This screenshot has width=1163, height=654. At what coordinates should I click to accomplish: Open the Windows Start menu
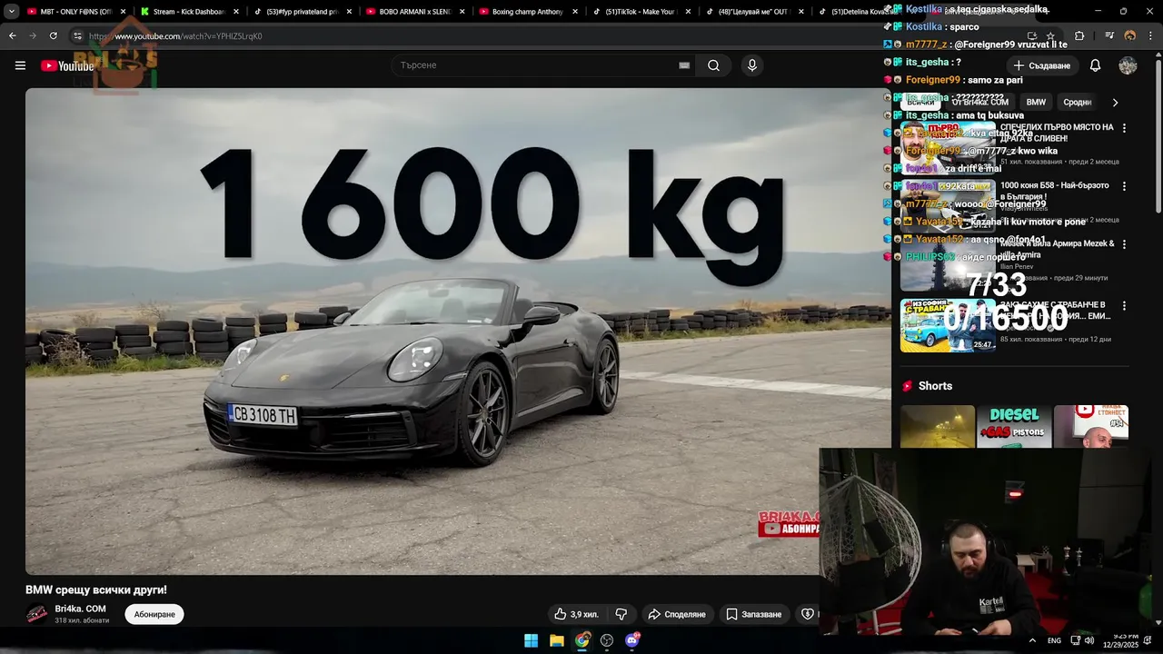[x=532, y=640]
